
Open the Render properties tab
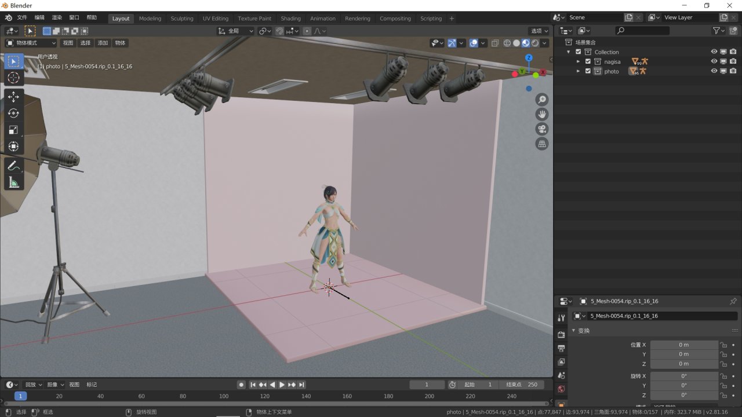click(561, 335)
